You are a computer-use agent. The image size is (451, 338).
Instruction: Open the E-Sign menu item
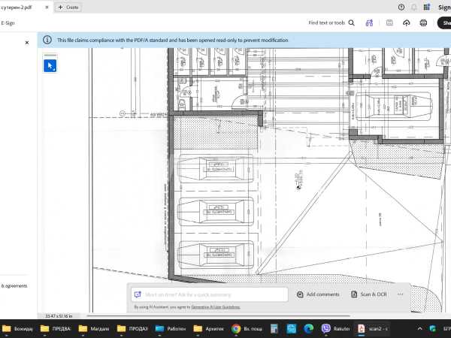pyautogui.click(x=8, y=23)
